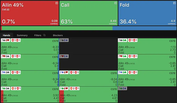Go to the Hands tab
177x103 pixels.
pos(7,35)
